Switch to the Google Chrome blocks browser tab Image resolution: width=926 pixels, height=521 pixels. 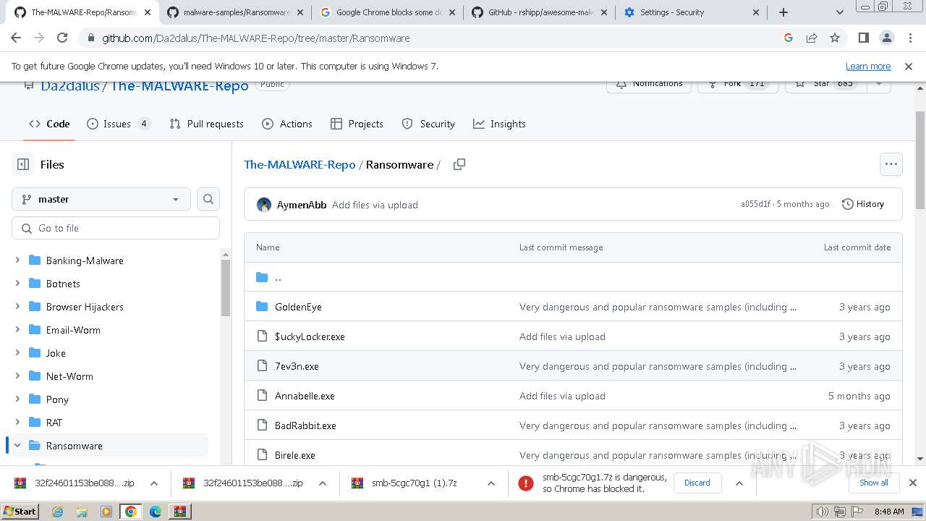[387, 12]
